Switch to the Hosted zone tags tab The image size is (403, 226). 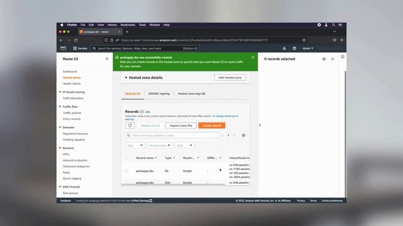coord(191,94)
